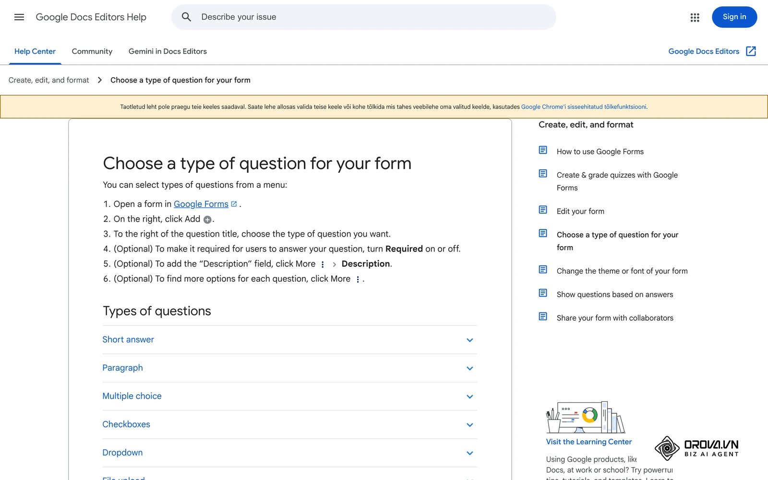The height and width of the screenshot is (480, 768).
Task: Switch to the Help Center tab
Action: click(x=35, y=51)
